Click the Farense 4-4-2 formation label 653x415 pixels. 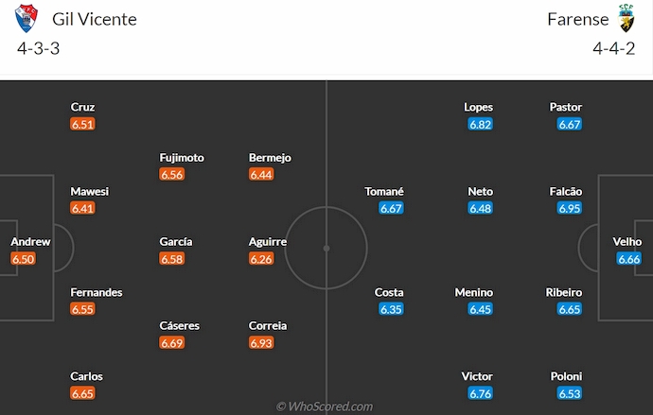pyautogui.click(x=615, y=49)
